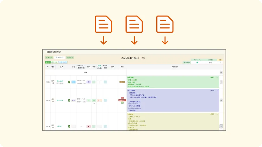Click the edit pencil icon for user 70802
The height and width of the screenshot is (147, 262).
click(x=69, y=100)
